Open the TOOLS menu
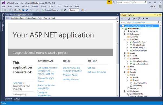This screenshot has height=105, width=163. [51, 6]
